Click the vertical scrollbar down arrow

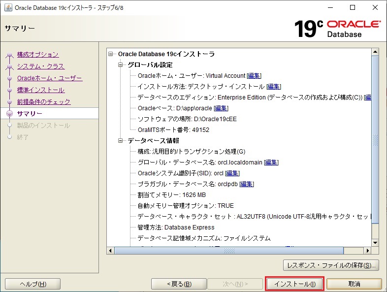tap(375, 243)
